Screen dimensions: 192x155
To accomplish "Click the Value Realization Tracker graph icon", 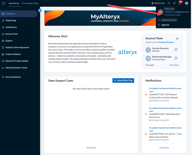I will tap(3, 68).
